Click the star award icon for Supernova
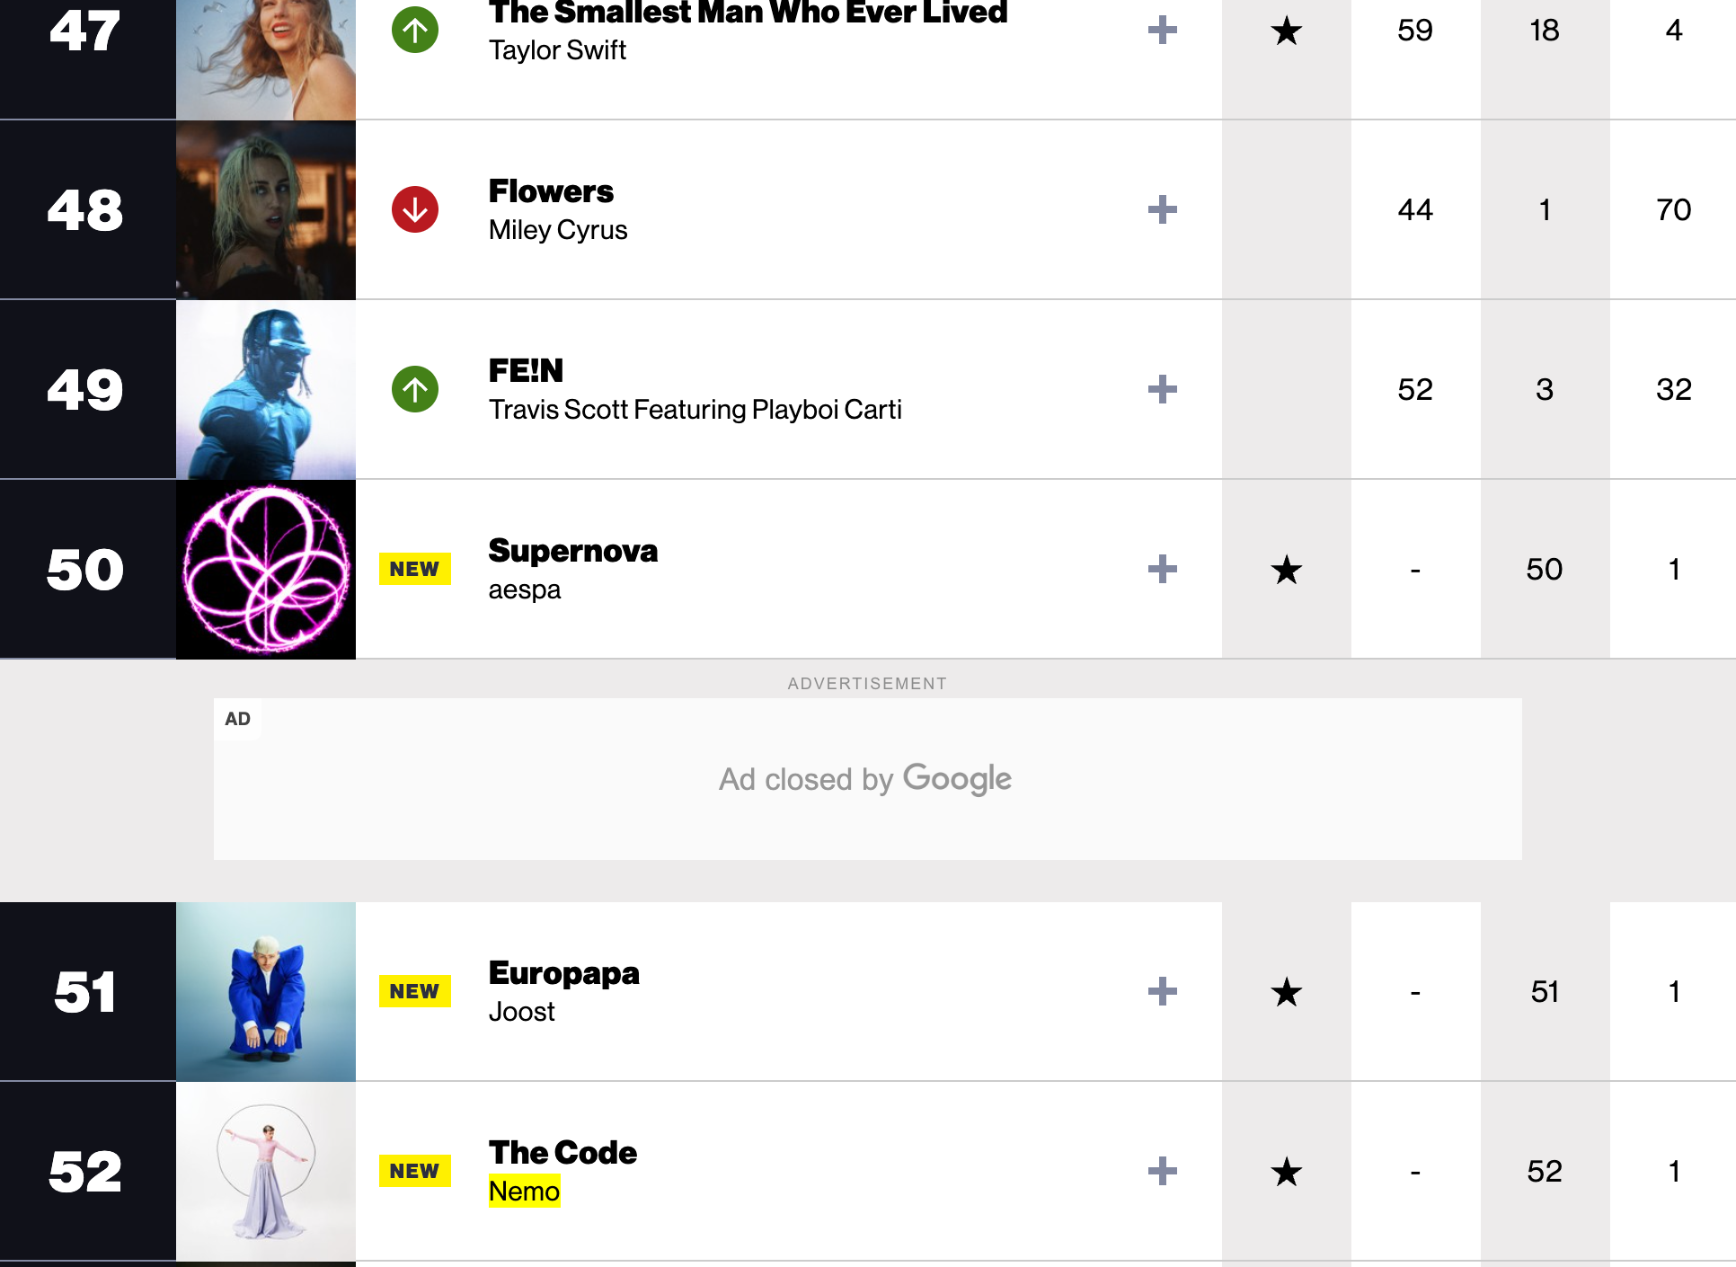This screenshot has width=1736, height=1267. coord(1287,570)
